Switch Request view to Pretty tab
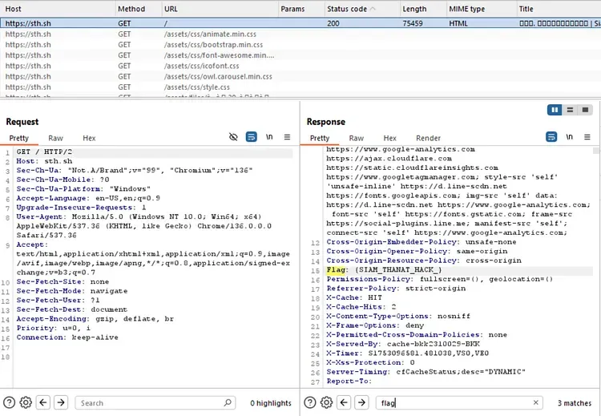 (x=18, y=138)
